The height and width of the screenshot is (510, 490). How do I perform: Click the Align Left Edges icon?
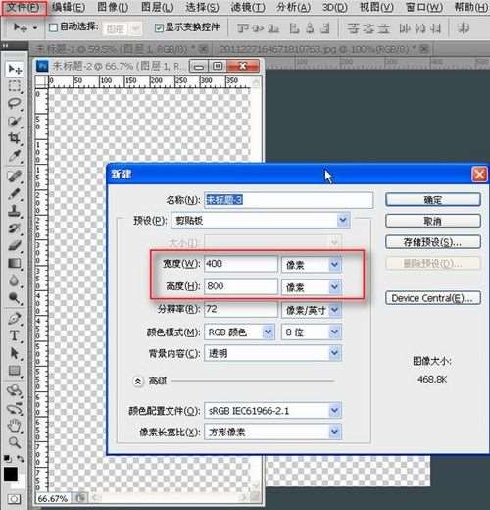point(294,28)
